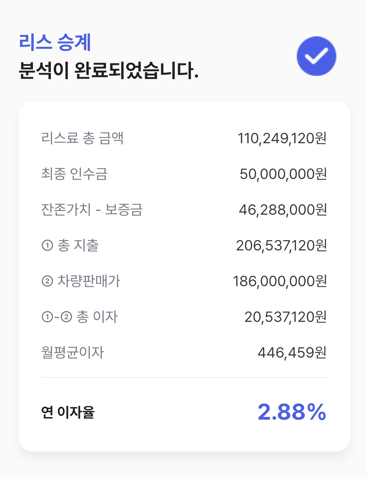Click the circled 1 icon beside 총 지출
The height and width of the screenshot is (477, 367).
tap(47, 245)
